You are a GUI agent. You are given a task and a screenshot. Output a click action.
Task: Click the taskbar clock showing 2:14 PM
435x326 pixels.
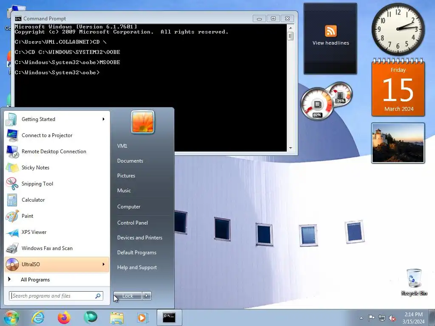click(x=413, y=318)
